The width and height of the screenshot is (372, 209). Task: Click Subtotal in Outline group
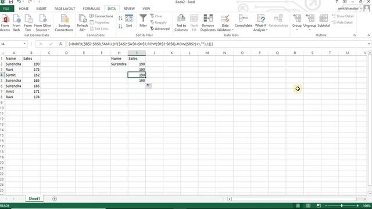coord(324,21)
